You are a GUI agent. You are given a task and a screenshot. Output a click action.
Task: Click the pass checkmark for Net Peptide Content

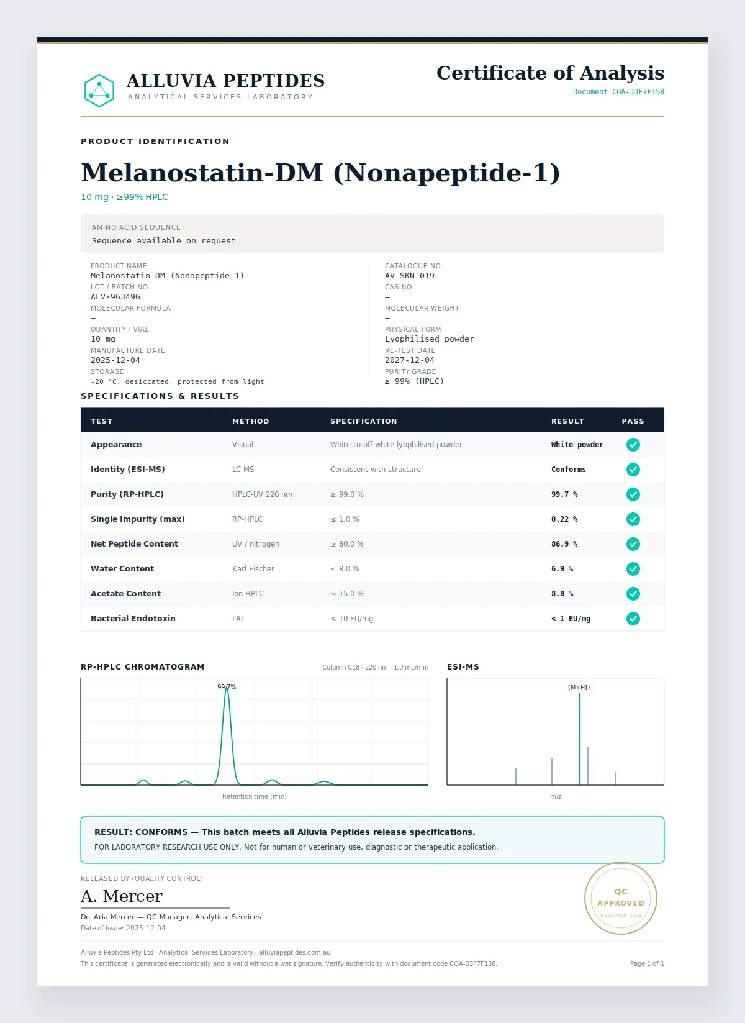coord(633,544)
